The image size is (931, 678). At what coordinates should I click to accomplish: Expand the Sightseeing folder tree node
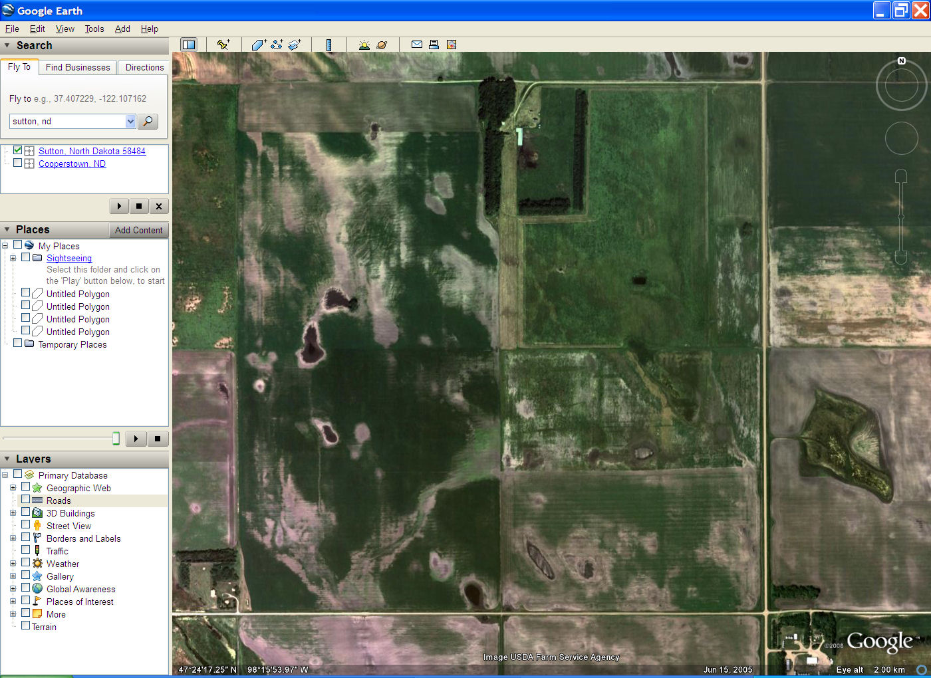(13, 258)
